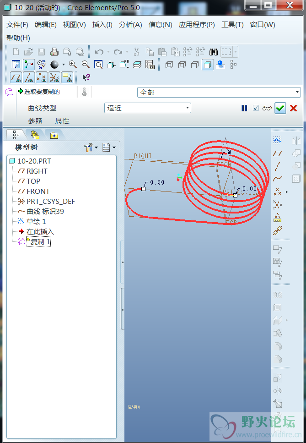Click the Zoom out magnifier

tap(86, 65)
